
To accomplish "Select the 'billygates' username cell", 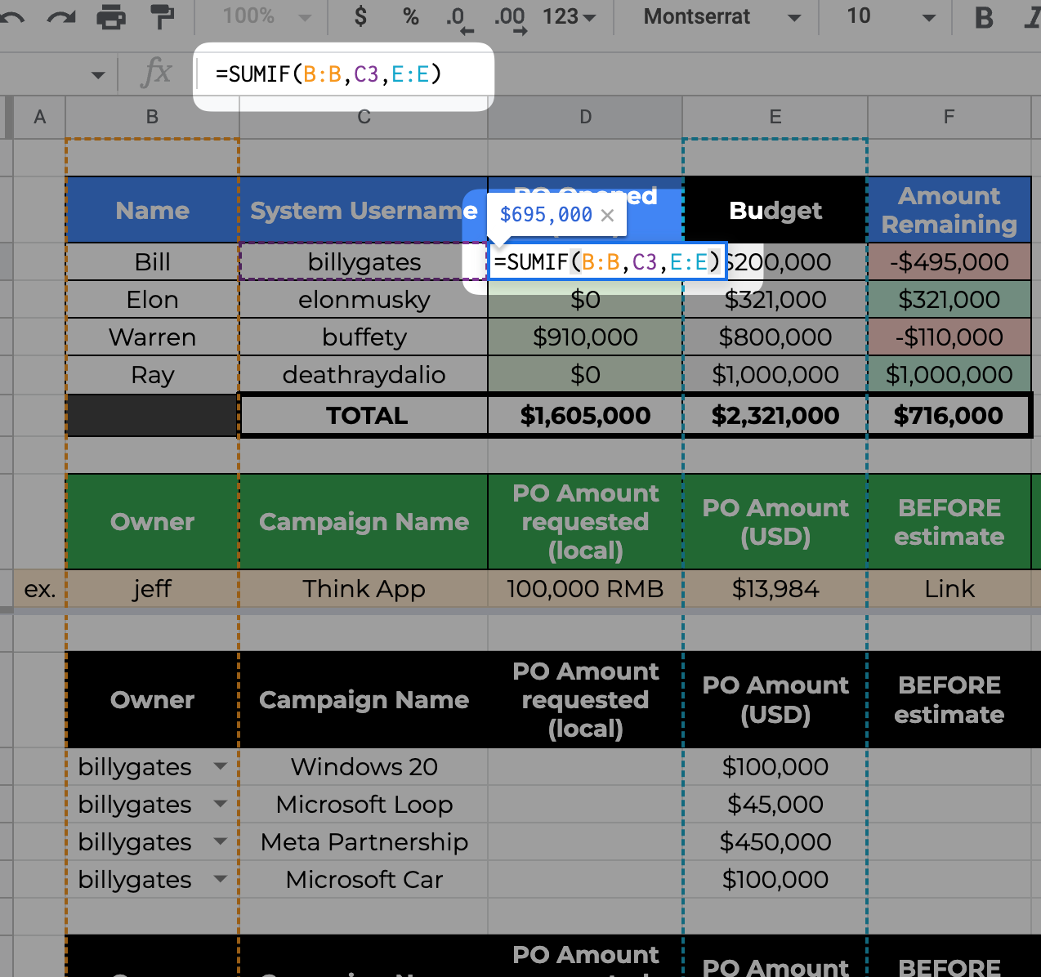I will click(364, 261).
